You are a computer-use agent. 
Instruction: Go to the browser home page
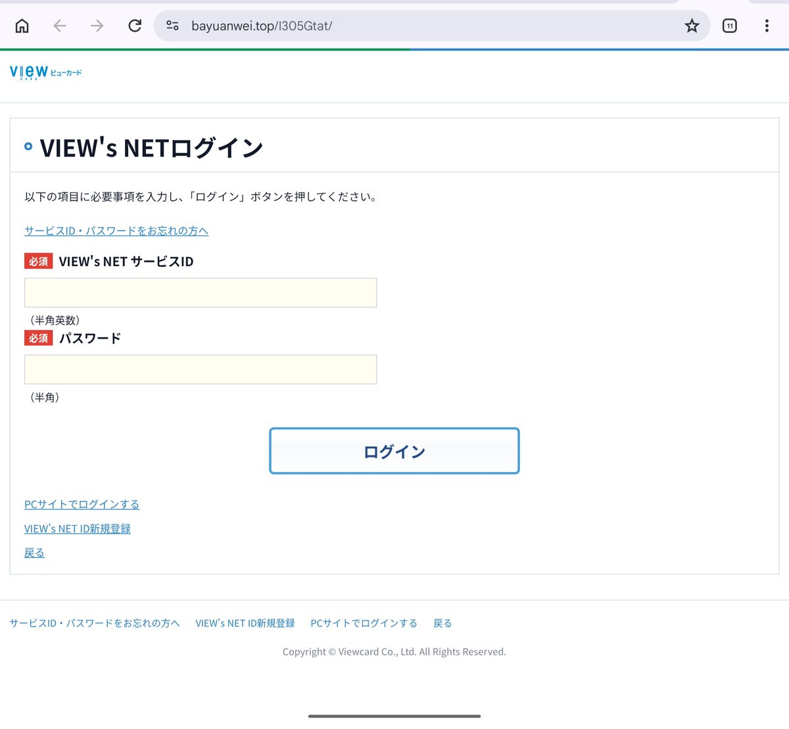point(22,26)
